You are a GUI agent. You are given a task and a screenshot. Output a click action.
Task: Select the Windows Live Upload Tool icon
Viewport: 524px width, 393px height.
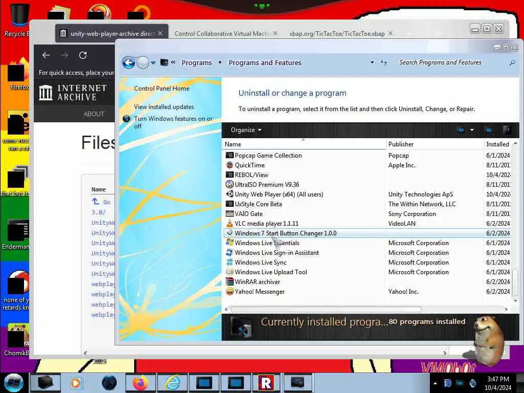pos(229,272)
